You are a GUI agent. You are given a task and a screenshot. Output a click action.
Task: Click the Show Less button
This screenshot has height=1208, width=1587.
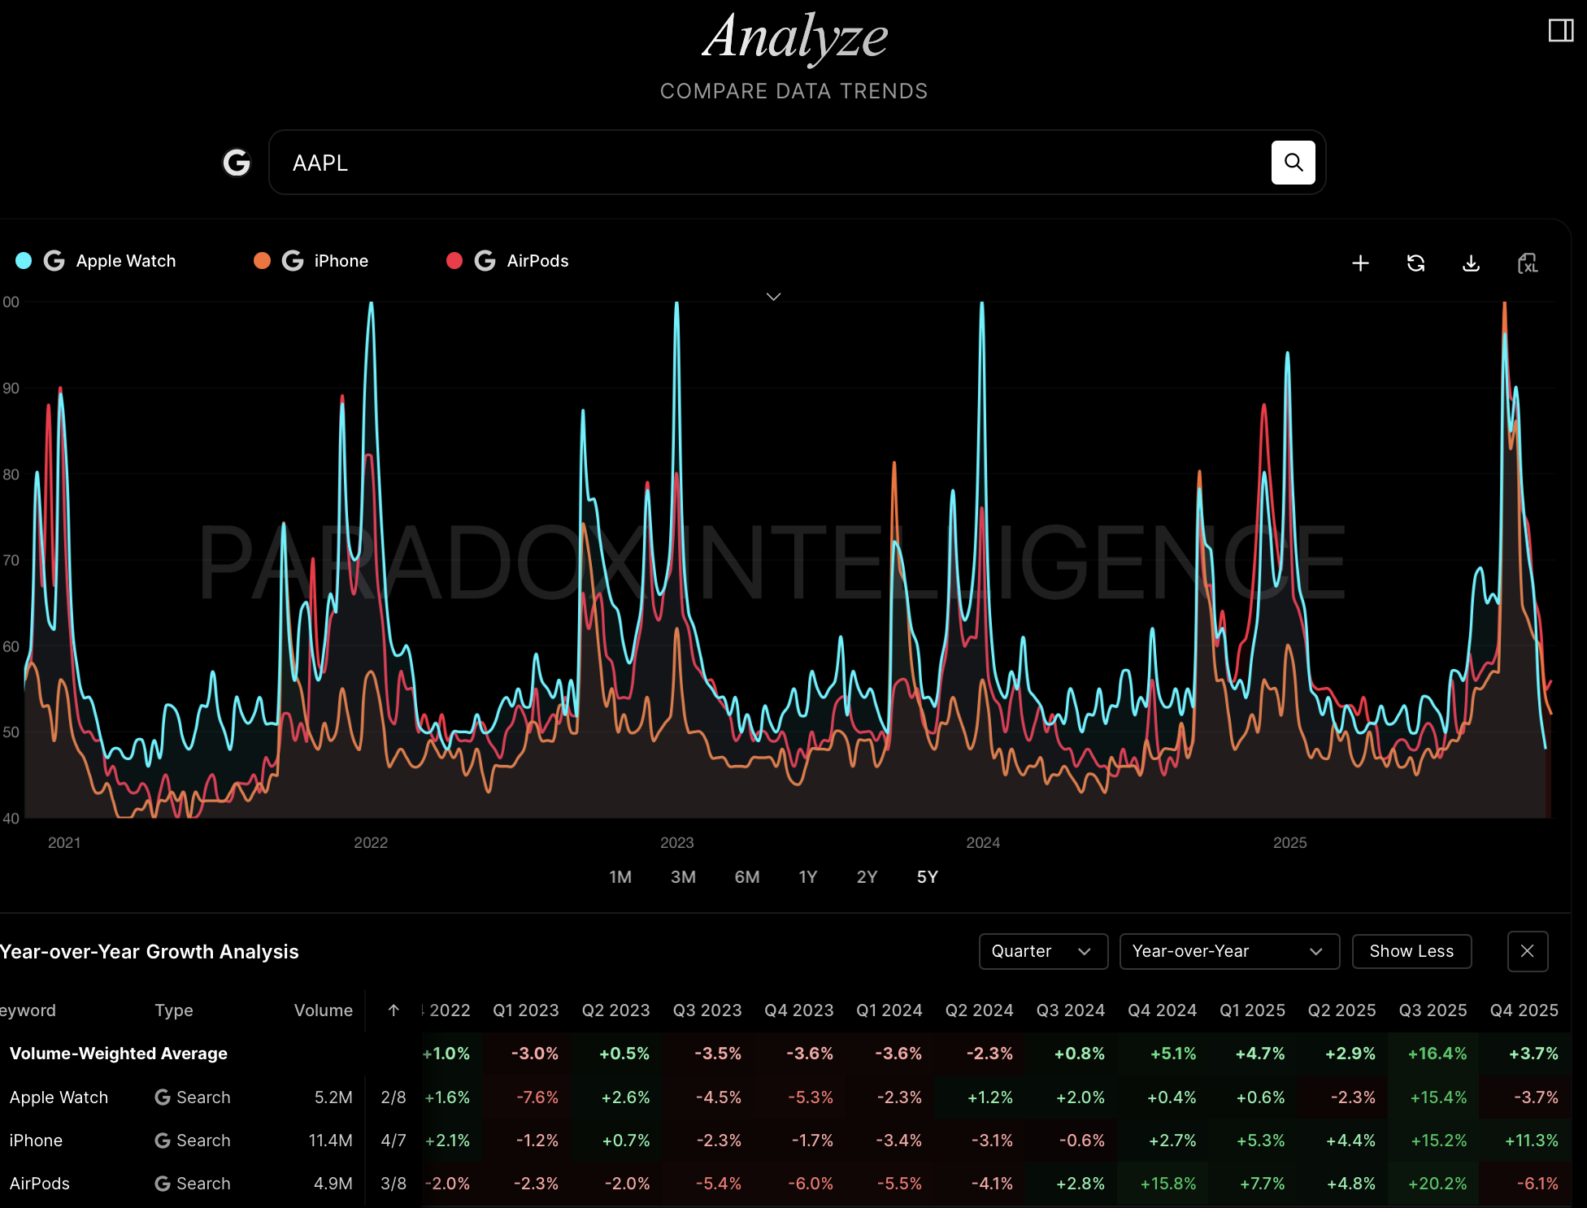[x=1411, y=951]
